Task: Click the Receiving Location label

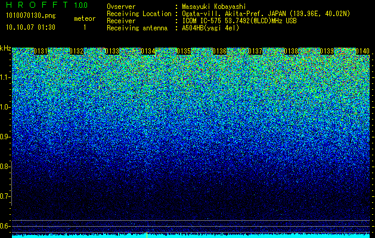Action: 139,14
